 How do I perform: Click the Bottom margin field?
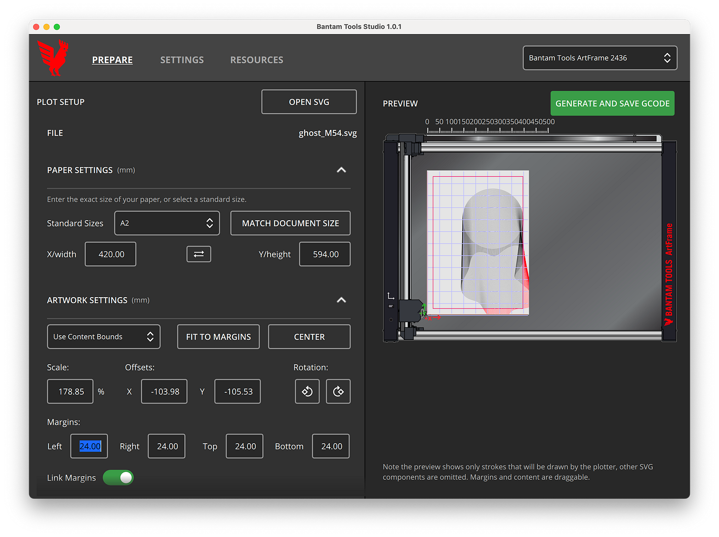tap(331, 446)
